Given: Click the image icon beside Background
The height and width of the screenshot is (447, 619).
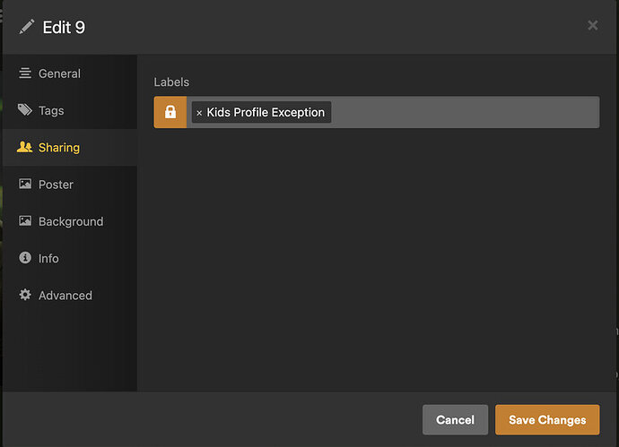Looking at the screenshot, I should coord(25,221).
